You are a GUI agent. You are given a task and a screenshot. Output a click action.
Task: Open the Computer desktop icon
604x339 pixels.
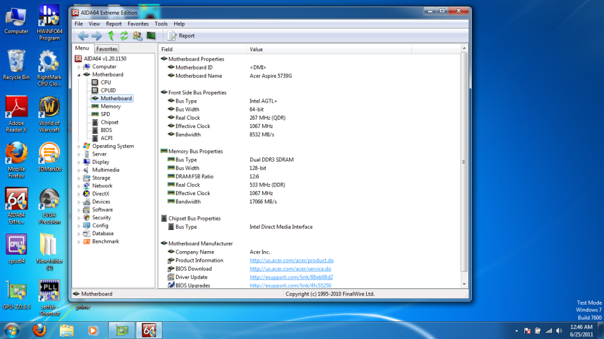tap(16, 20)
